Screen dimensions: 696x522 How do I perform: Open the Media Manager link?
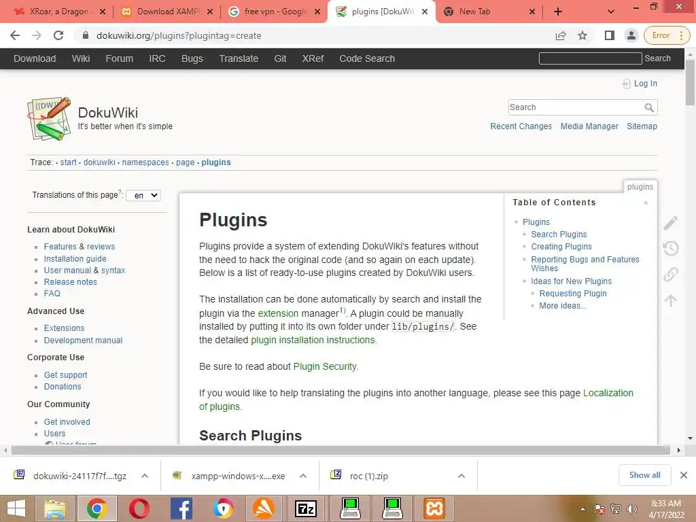point(589,126)
